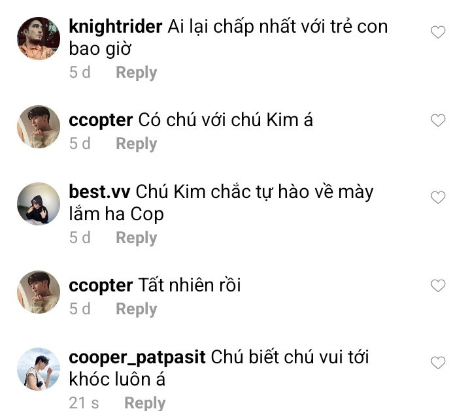
Task: Reply to knightrider's comment
Action: tap(137, 73)
